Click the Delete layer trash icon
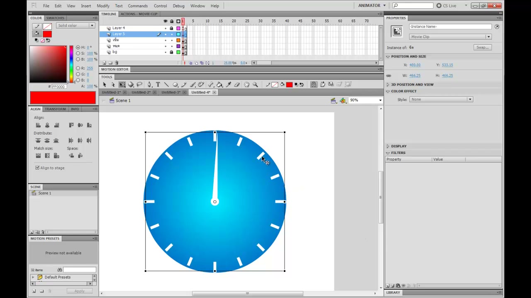This screenshot has width=531, height=298. click(117, 63)
